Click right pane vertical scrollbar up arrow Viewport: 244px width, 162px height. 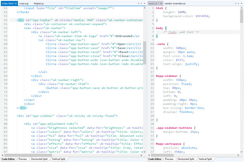(x=242, y=8)
